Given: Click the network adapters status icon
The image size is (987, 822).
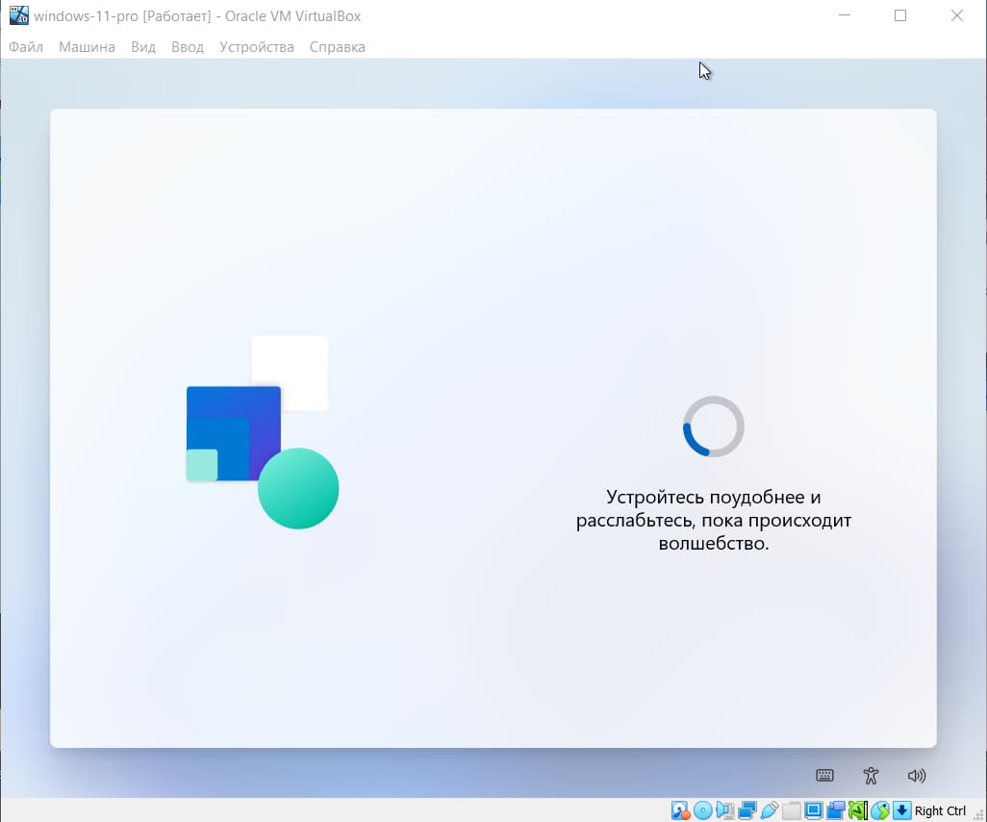Looking at the screenshot, I should point(747,810).
